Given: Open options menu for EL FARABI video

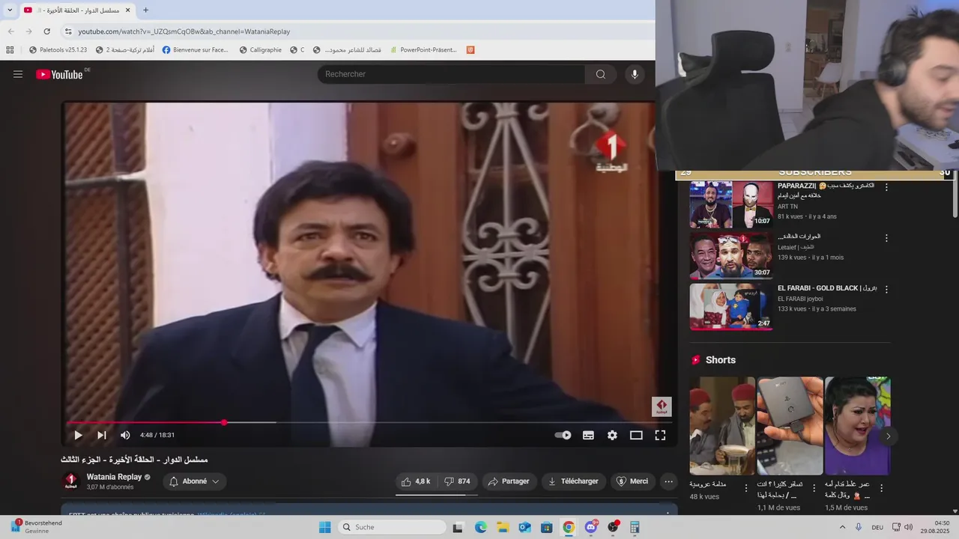Looking at the screenshot, I should click(886, 289).
